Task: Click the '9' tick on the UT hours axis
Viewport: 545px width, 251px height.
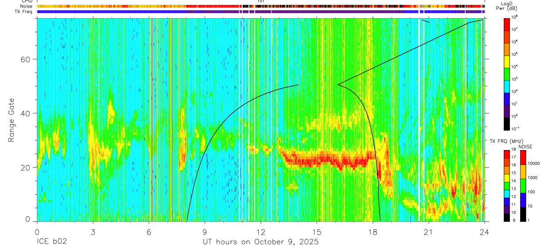Action: click(205, 232)
